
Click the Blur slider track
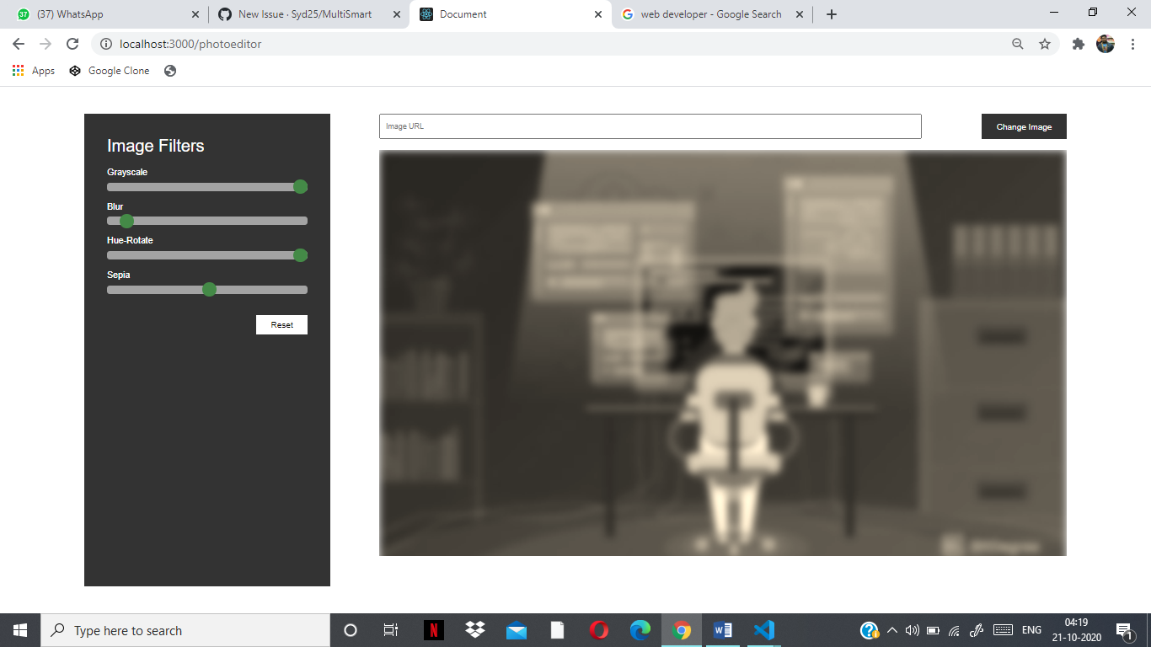[206, 221]
